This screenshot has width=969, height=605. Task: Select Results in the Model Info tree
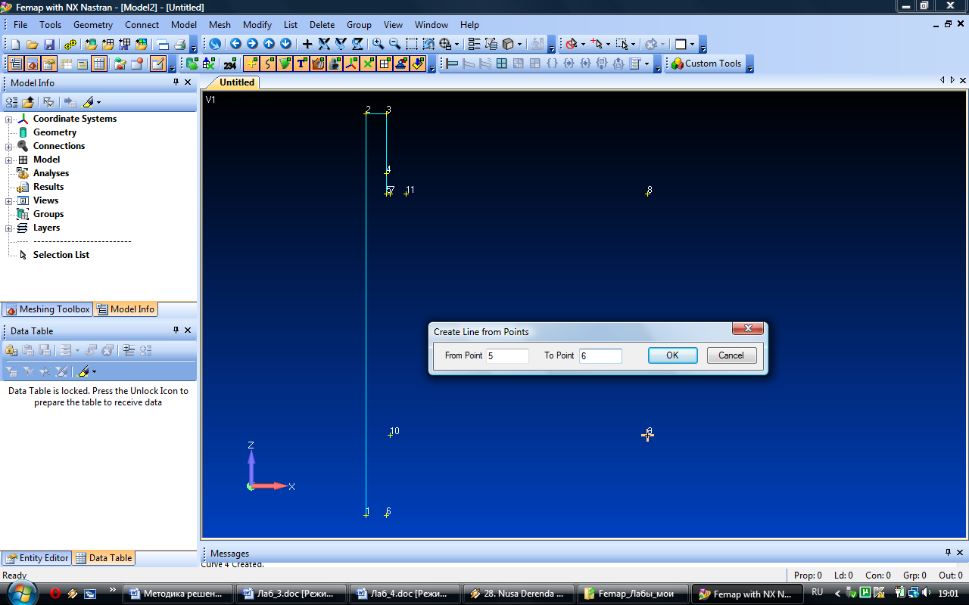pos(48,187)
